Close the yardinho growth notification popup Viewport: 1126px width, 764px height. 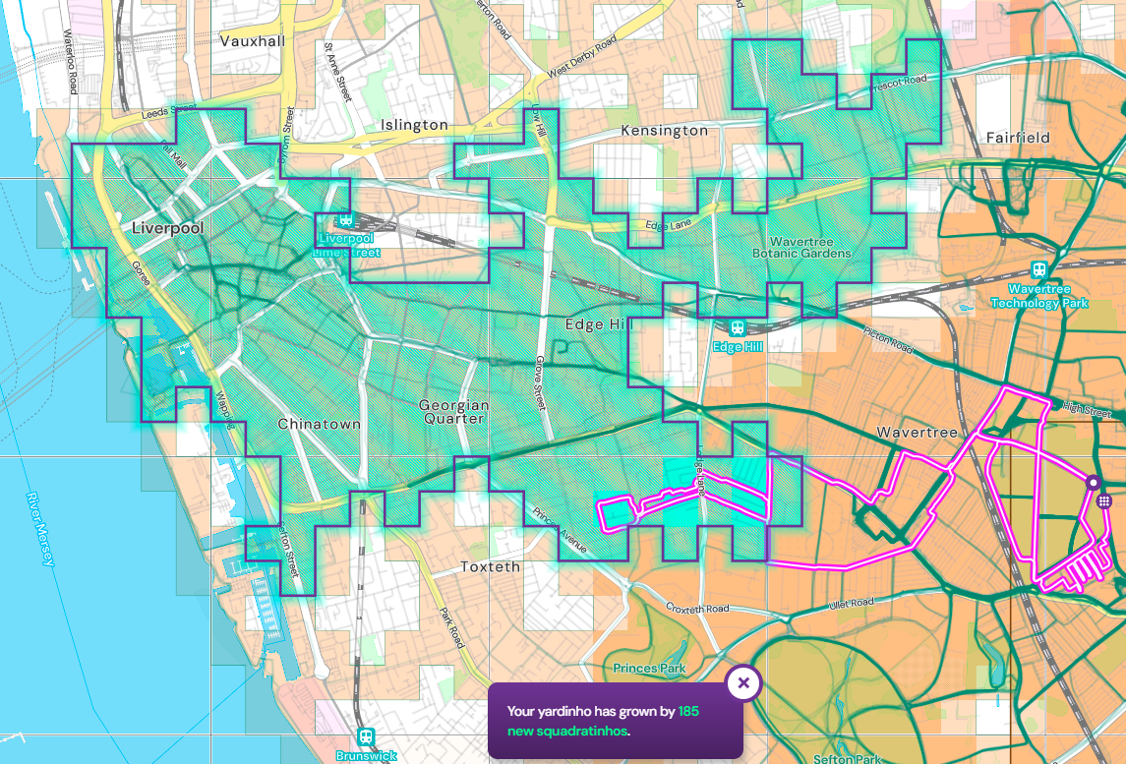pyautogui.click(x=743, y=682)
